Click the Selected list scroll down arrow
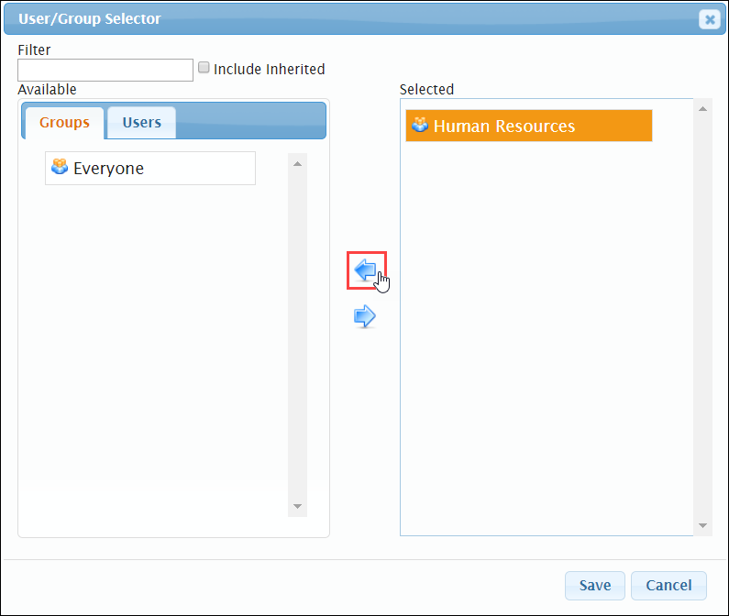Screen dimensions: 729x616 point(703,525)
